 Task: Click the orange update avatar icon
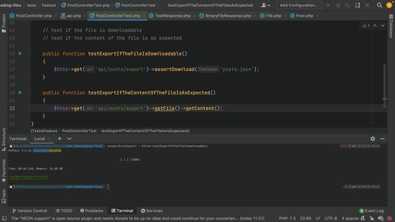pos(389,5)
